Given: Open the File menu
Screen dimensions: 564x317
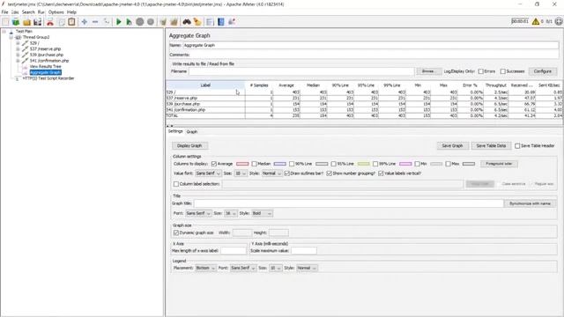Looking at the screenshot, I should tap(4, 12).
